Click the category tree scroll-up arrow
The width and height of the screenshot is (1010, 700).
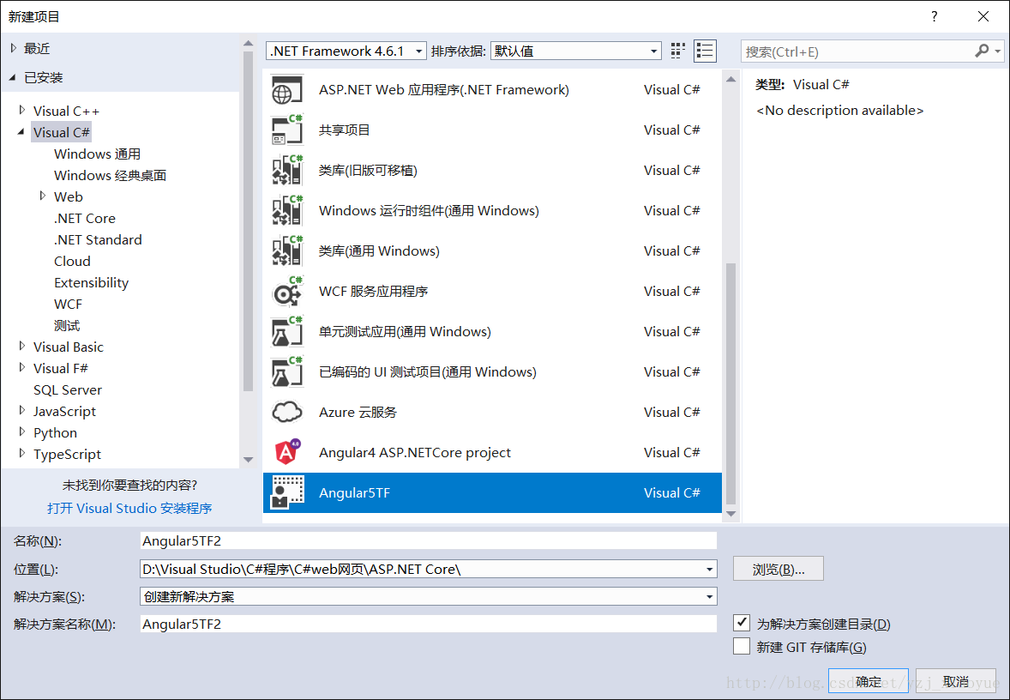248,43
